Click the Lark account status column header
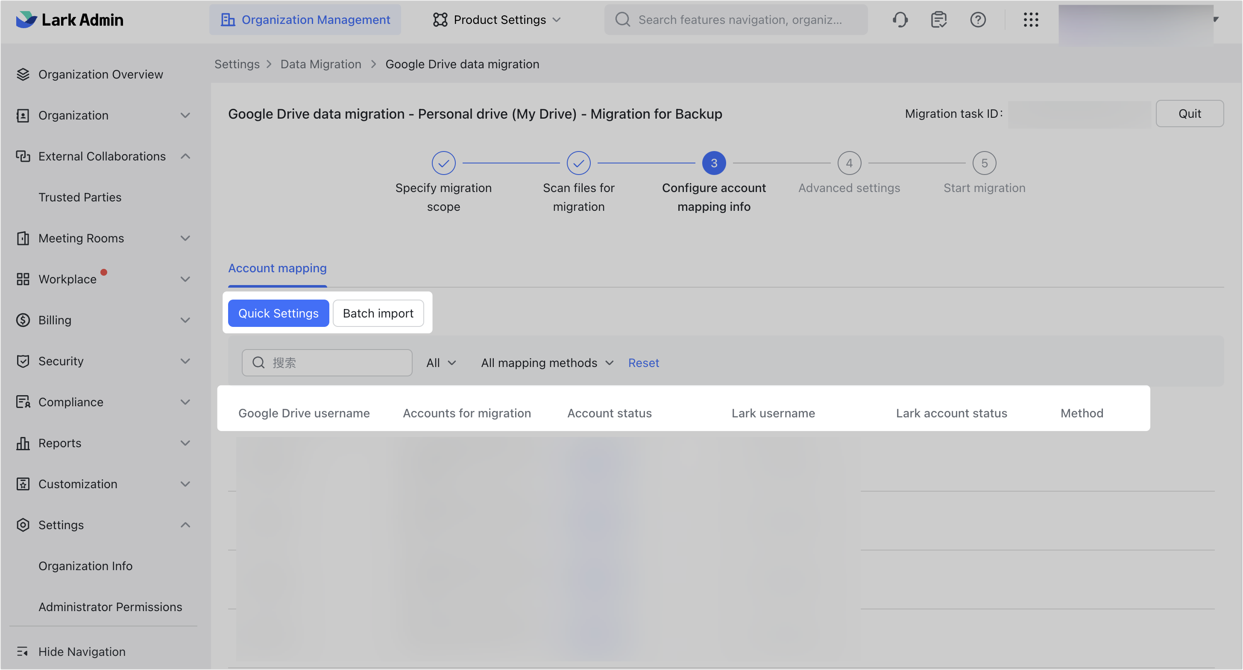The height and width of the screenshot is (670, 1243). tap(951, 413)
